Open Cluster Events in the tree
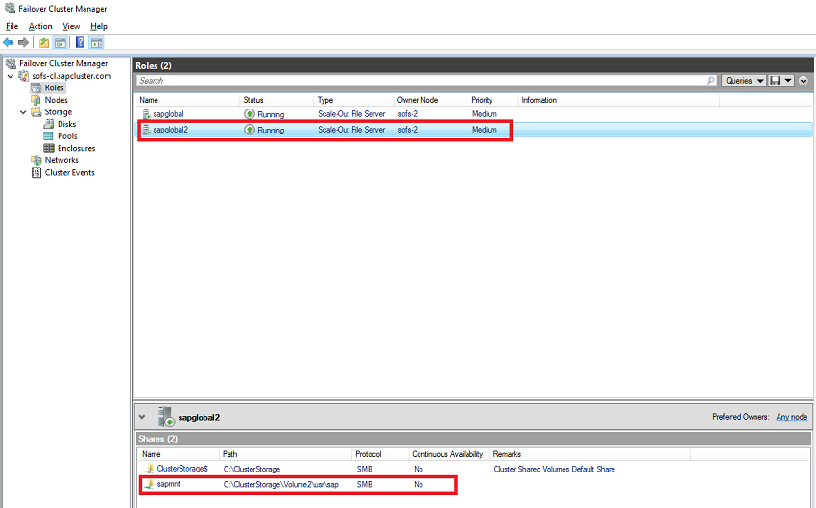 [x=70, y=172]
